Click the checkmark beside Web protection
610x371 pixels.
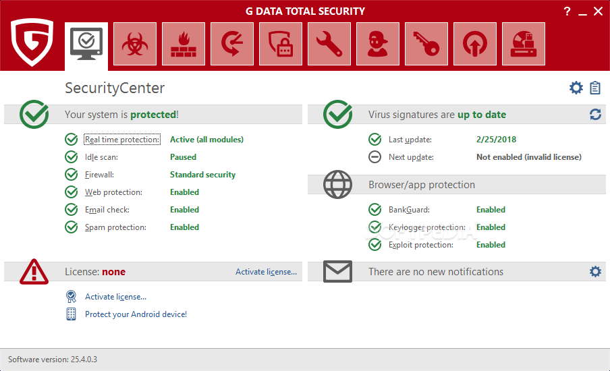pos(72,192)
